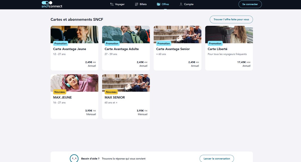Screen dimensions: 301x162
Task: Click Promotion badge on Carte Avantage Adulte
Action: point(112,43)
